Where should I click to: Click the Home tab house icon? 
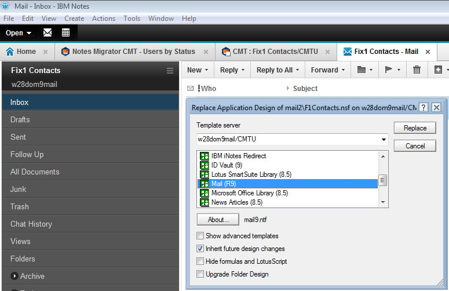point(10,52)
